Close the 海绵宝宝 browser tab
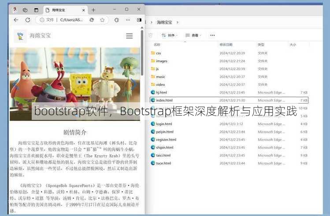Screen dimensions: 330x216 click(84, 10)
